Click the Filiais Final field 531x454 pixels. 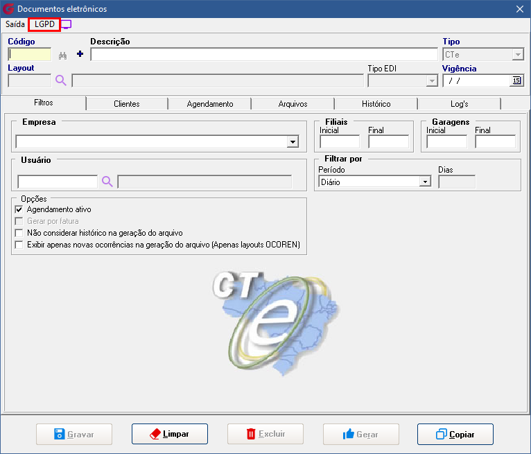coord(388,141)
